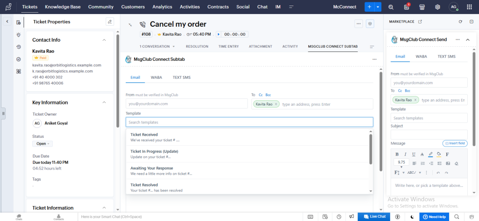479x221 pixels.
Task: Click the AG user avatar in header
Action: pos(453,7)
